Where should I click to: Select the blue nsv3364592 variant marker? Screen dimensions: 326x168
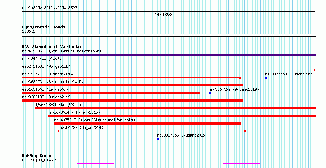click(210, 93)
